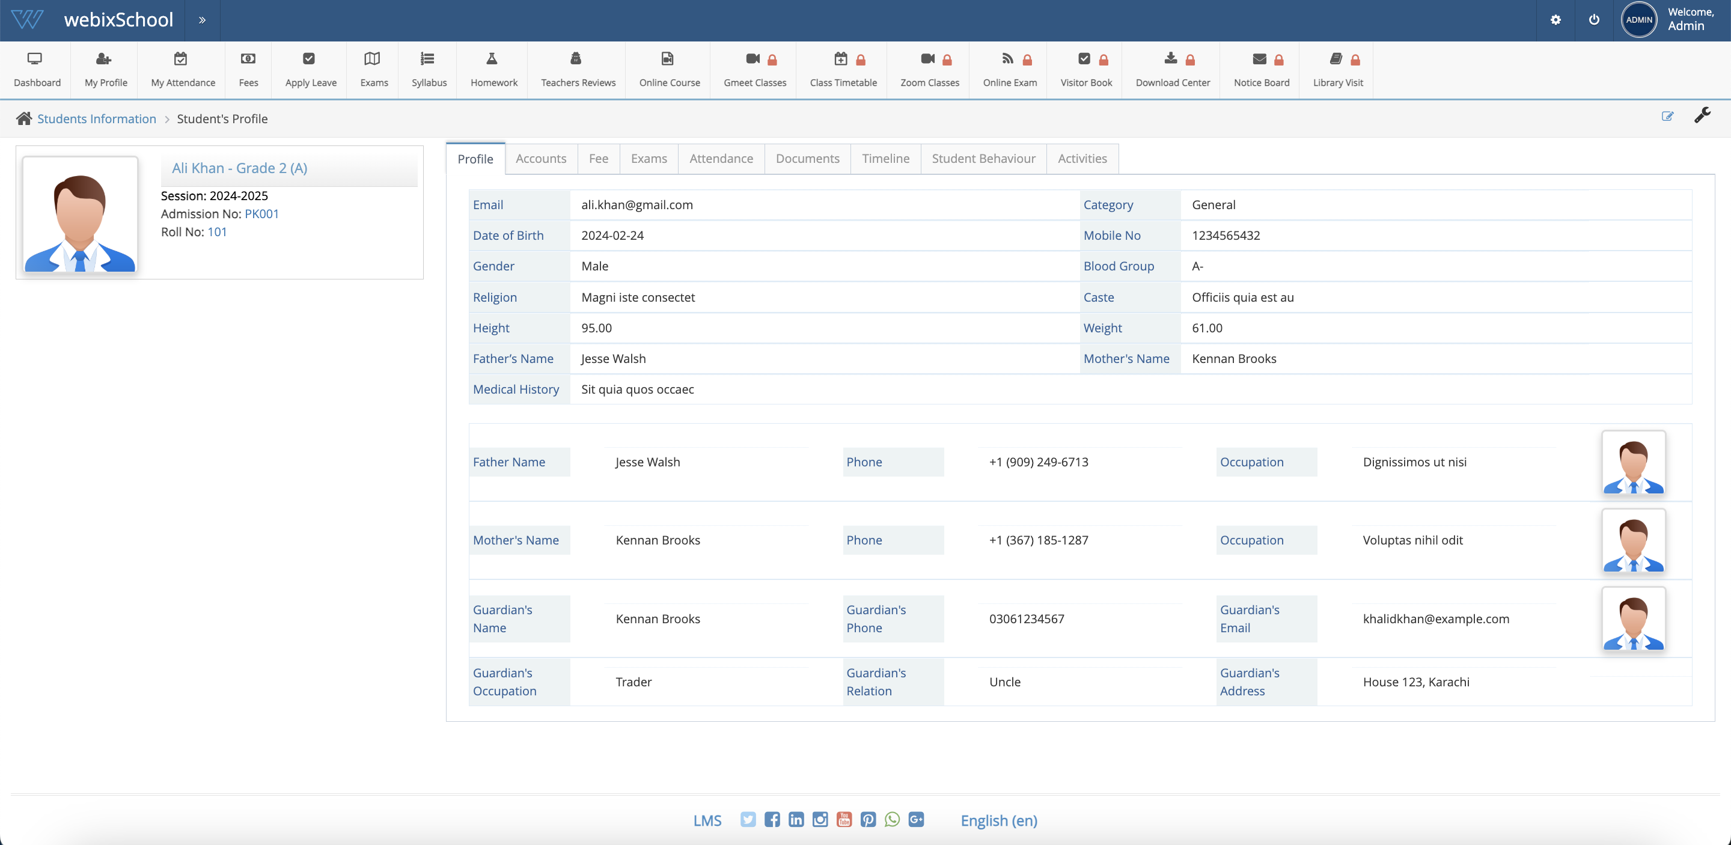The image size is (1731, 845).
Task: Open Fees money icon
Action: coord(248,59)
